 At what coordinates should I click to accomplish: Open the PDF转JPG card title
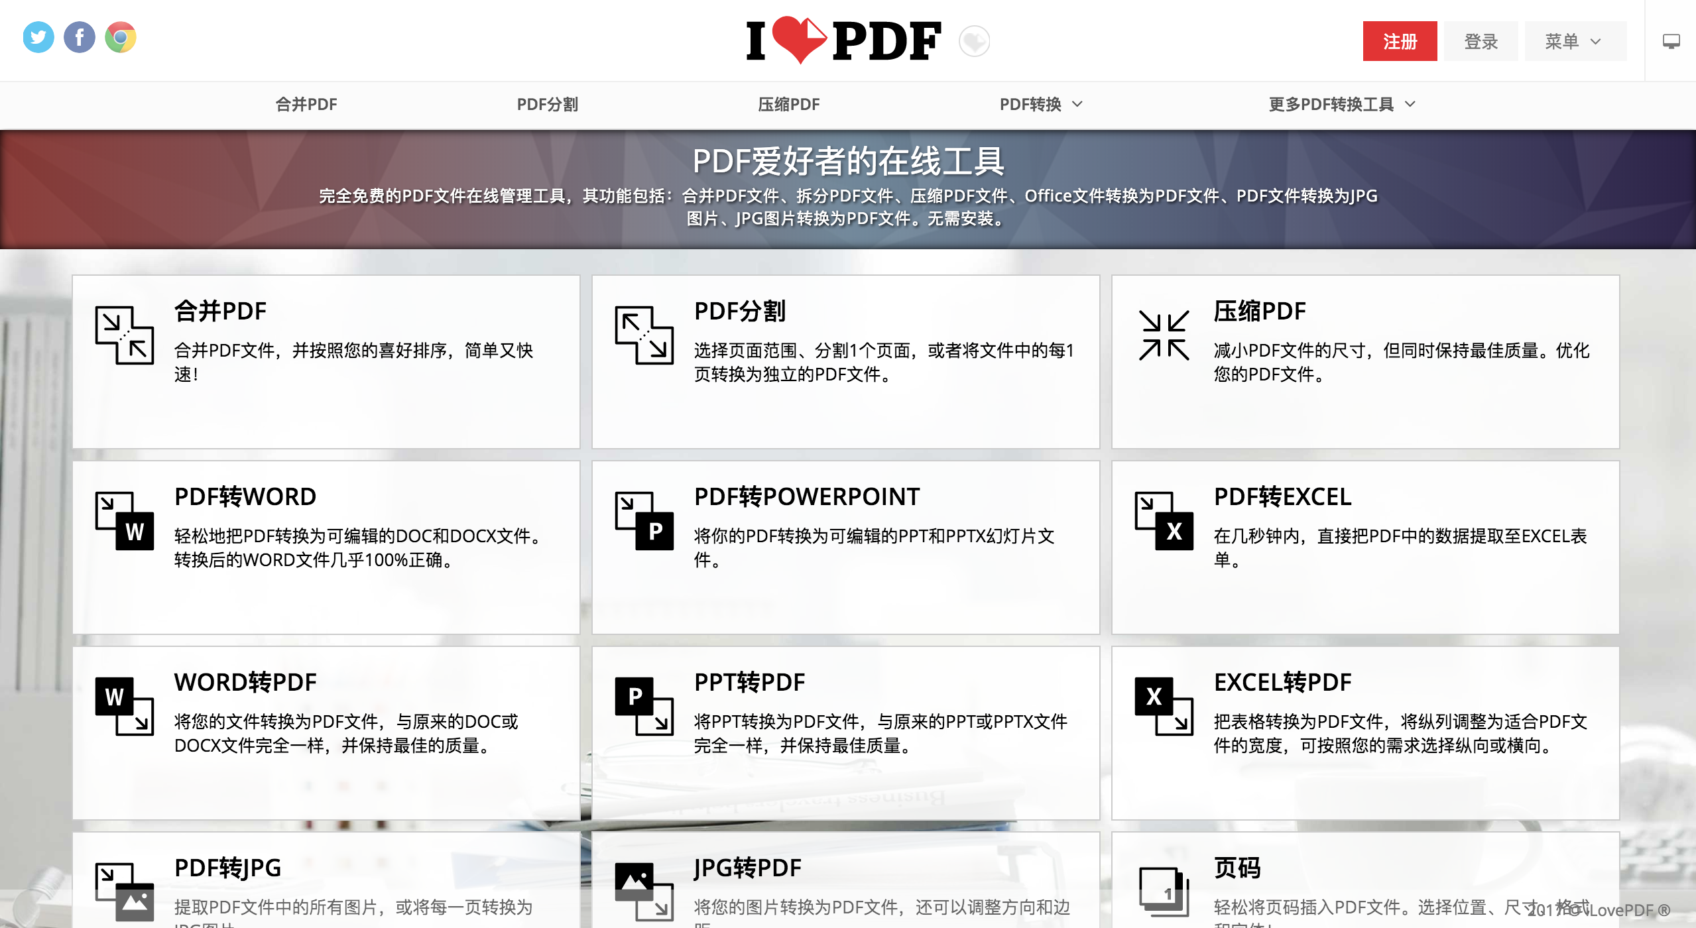tap(227, 868)
